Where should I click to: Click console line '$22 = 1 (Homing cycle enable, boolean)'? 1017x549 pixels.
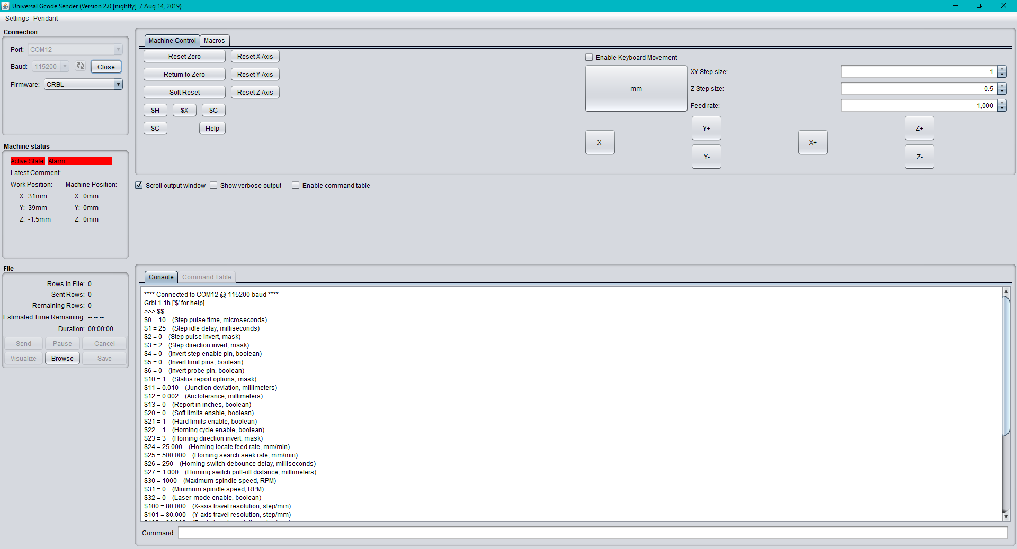[x=204, y=430]
